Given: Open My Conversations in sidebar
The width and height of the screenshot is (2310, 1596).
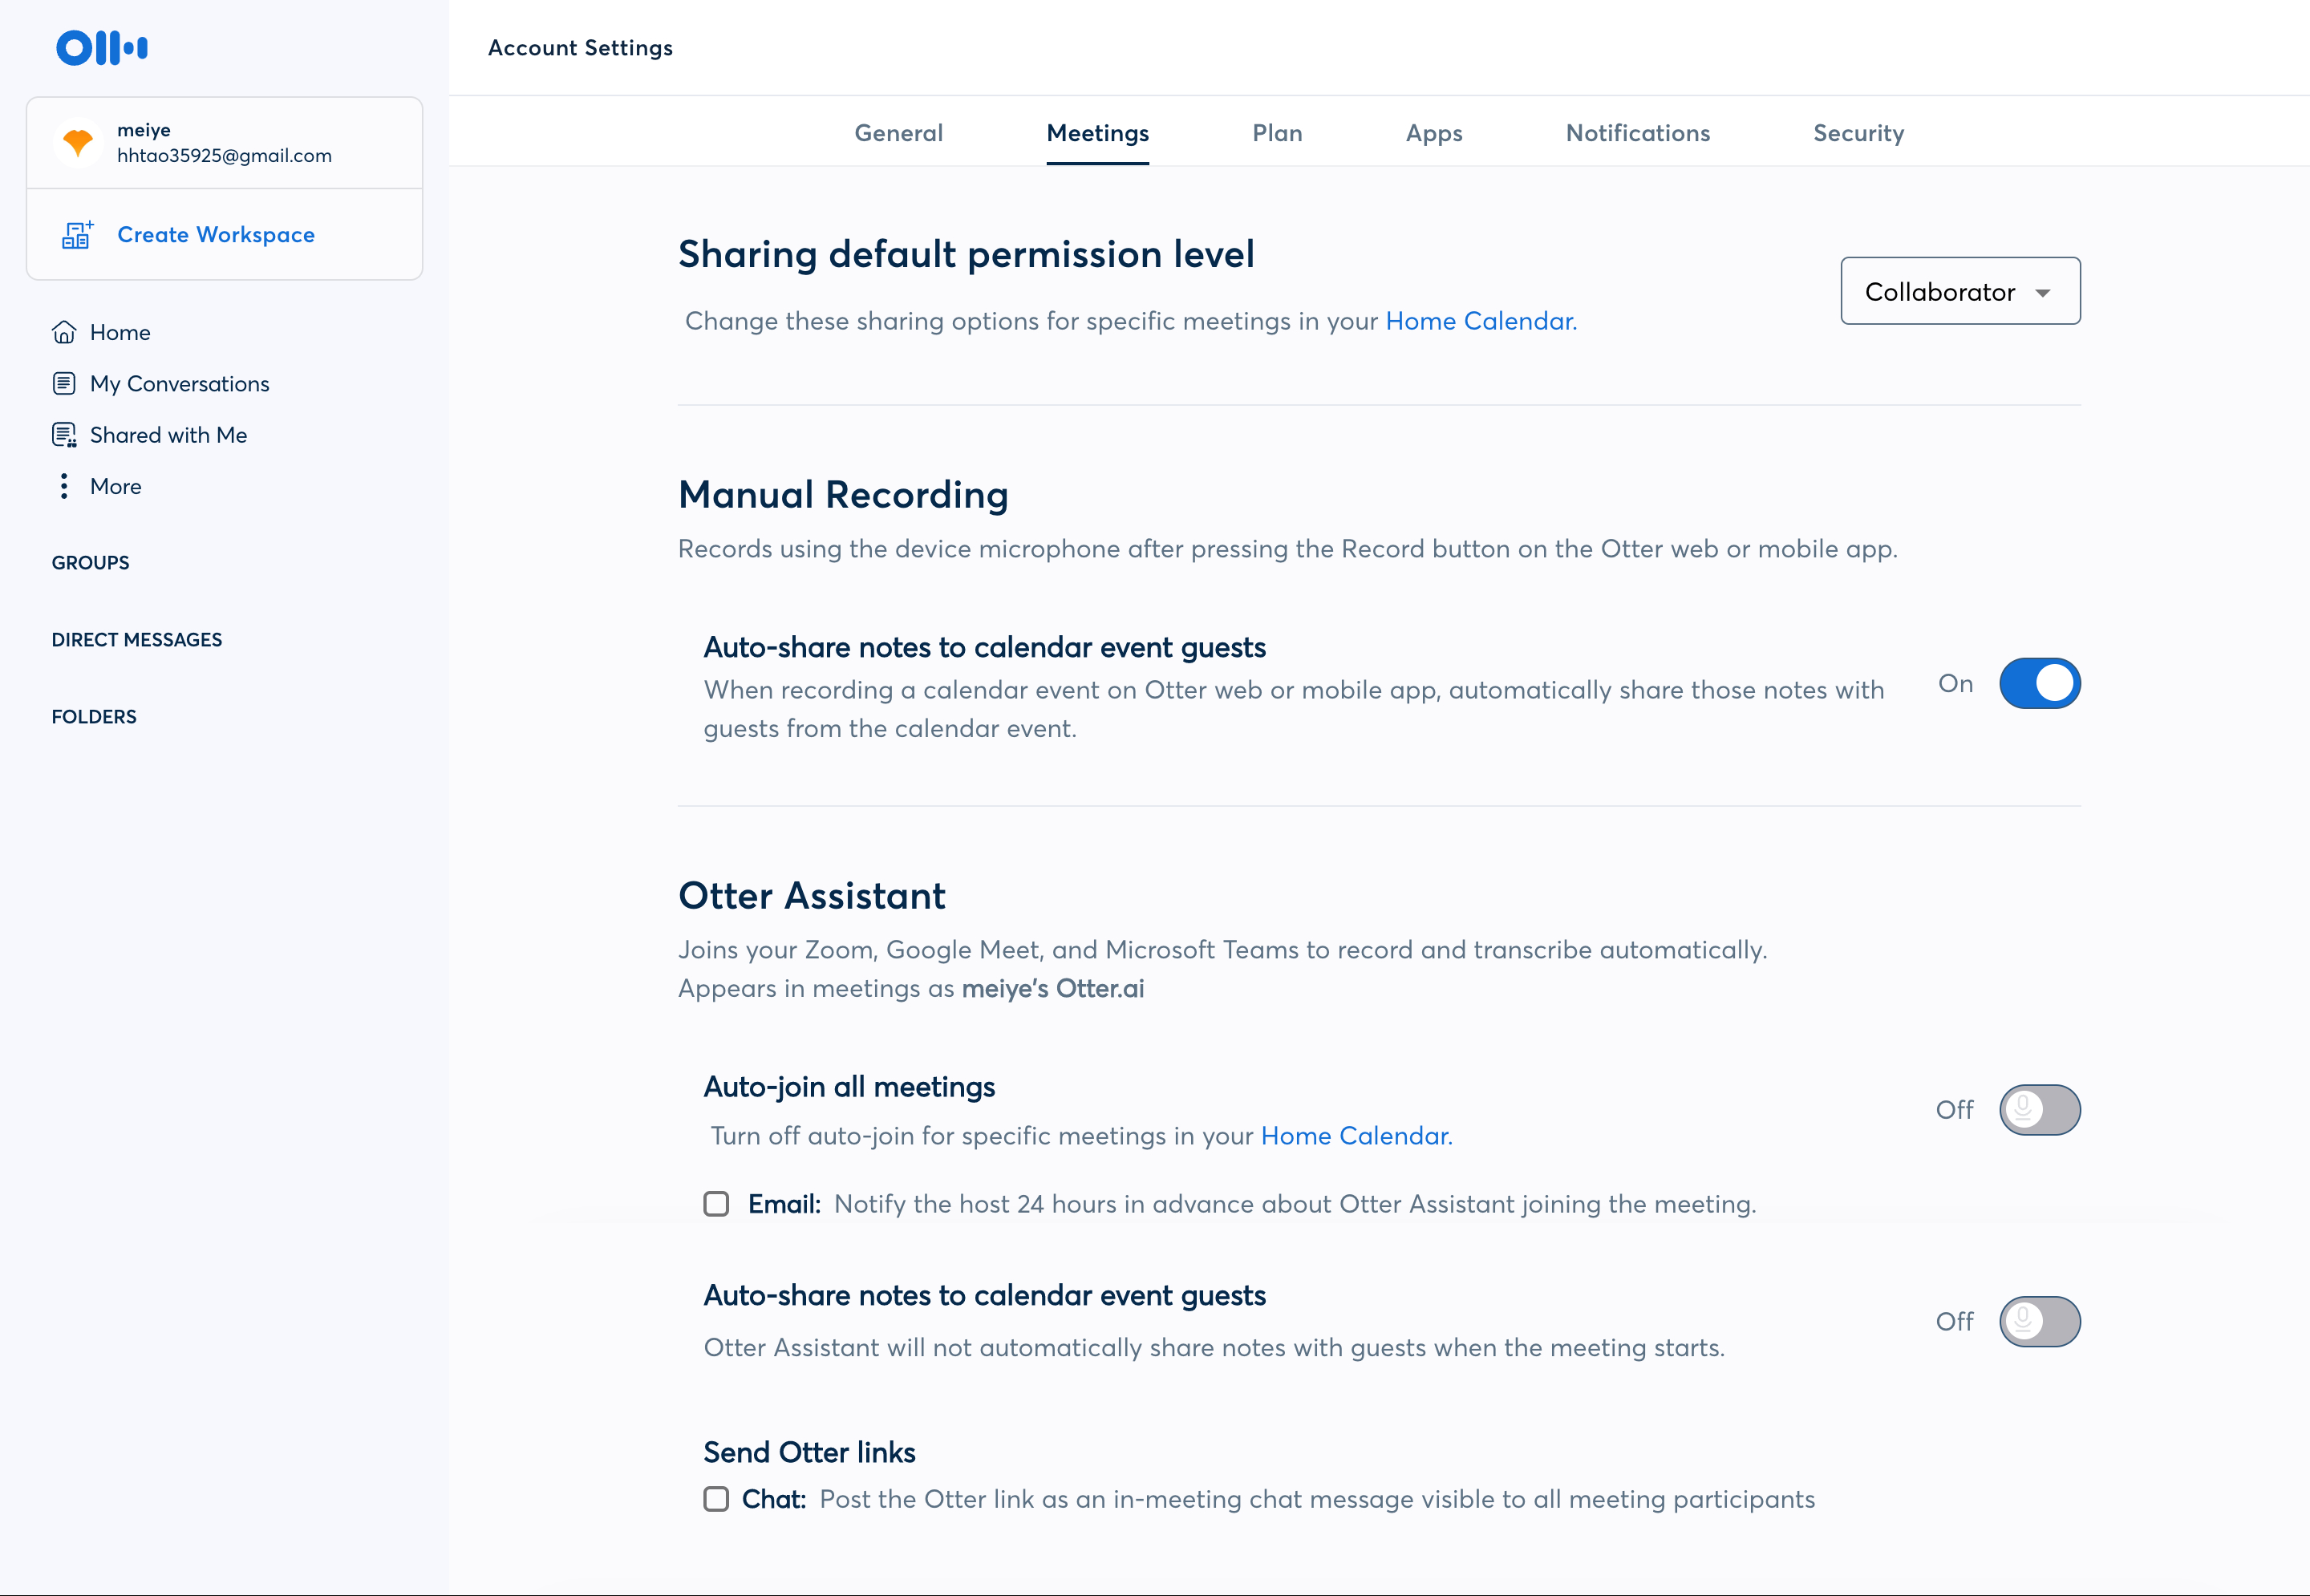Looking at the screenshot, I should 180,384.
